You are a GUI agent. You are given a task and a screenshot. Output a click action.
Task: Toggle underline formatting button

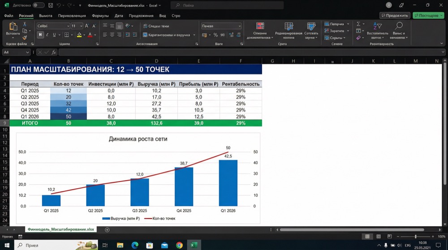click(x=54, y=35)
